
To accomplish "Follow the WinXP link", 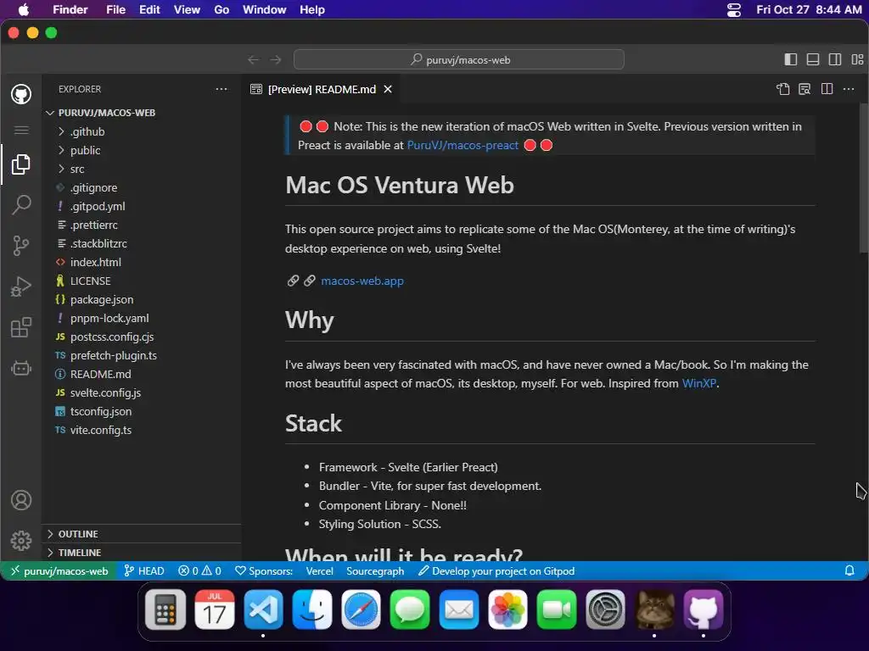I will (699, 383).
